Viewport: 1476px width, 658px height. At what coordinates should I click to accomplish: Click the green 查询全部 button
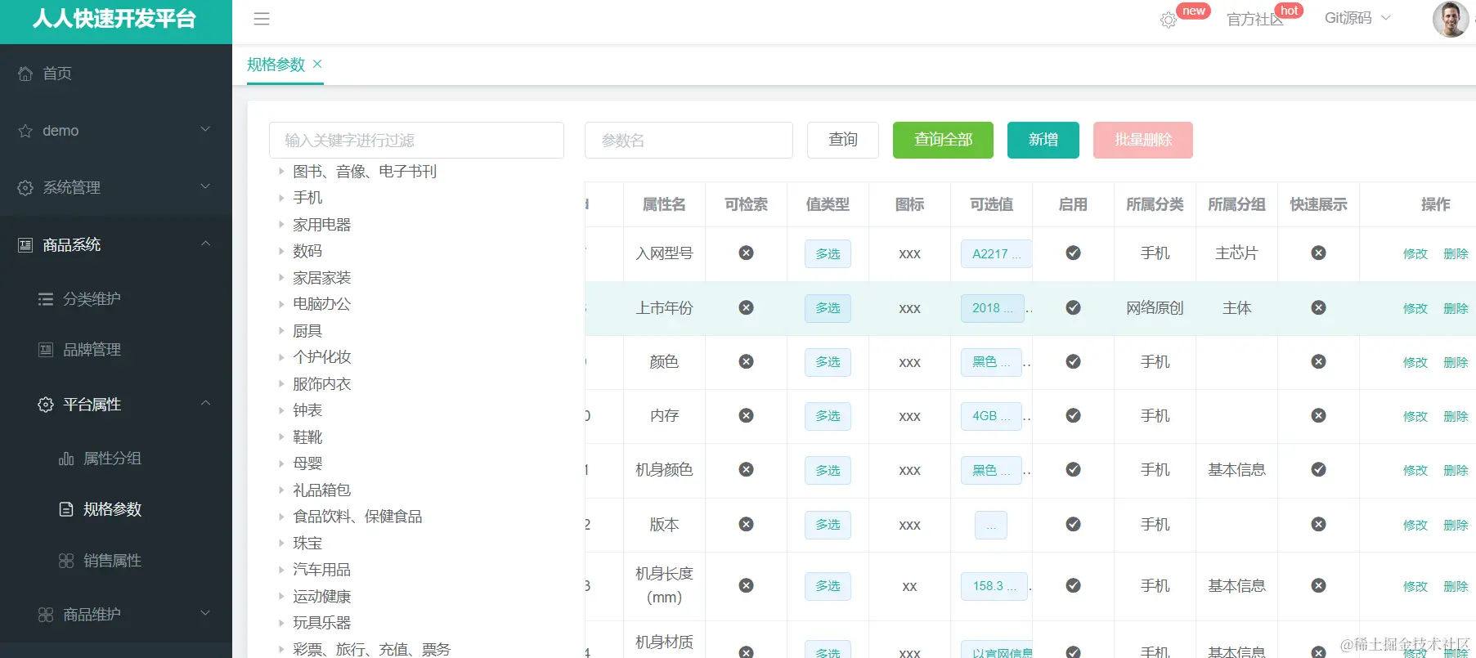point(943,140)
